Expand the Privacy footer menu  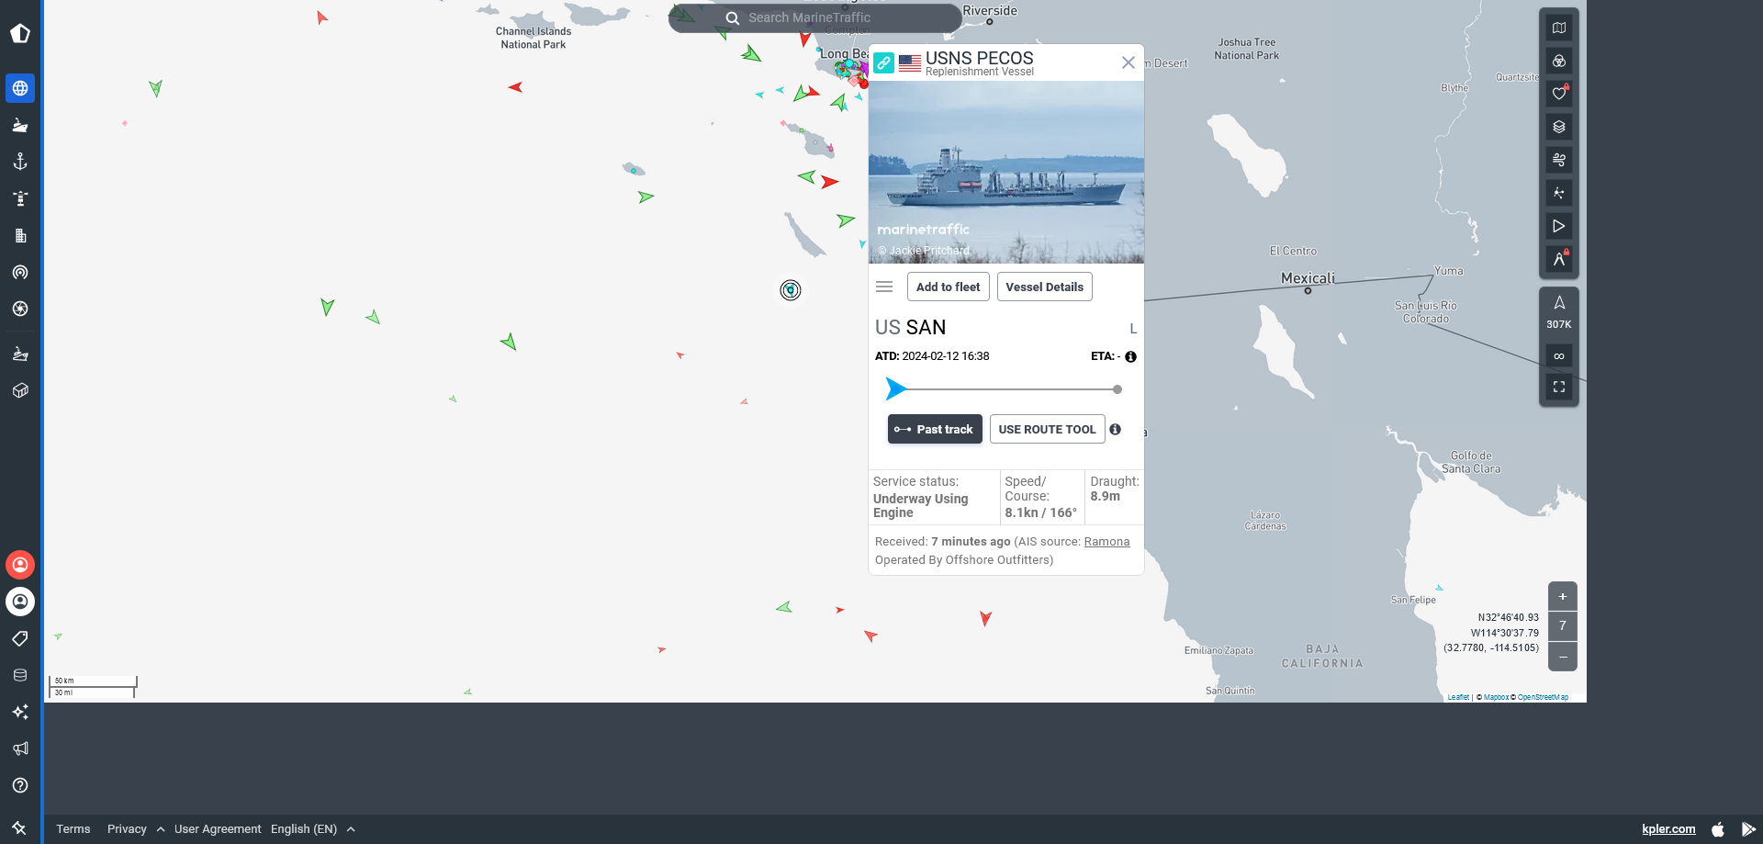click(x=136, y=829)
